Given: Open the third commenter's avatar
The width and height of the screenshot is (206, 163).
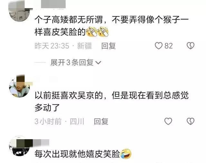Looking at the screenshot, I should 19,146.
